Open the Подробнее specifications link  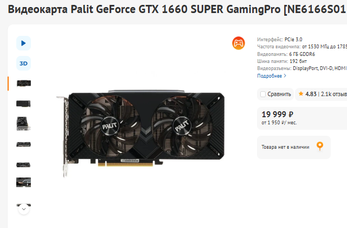point(269,76)
